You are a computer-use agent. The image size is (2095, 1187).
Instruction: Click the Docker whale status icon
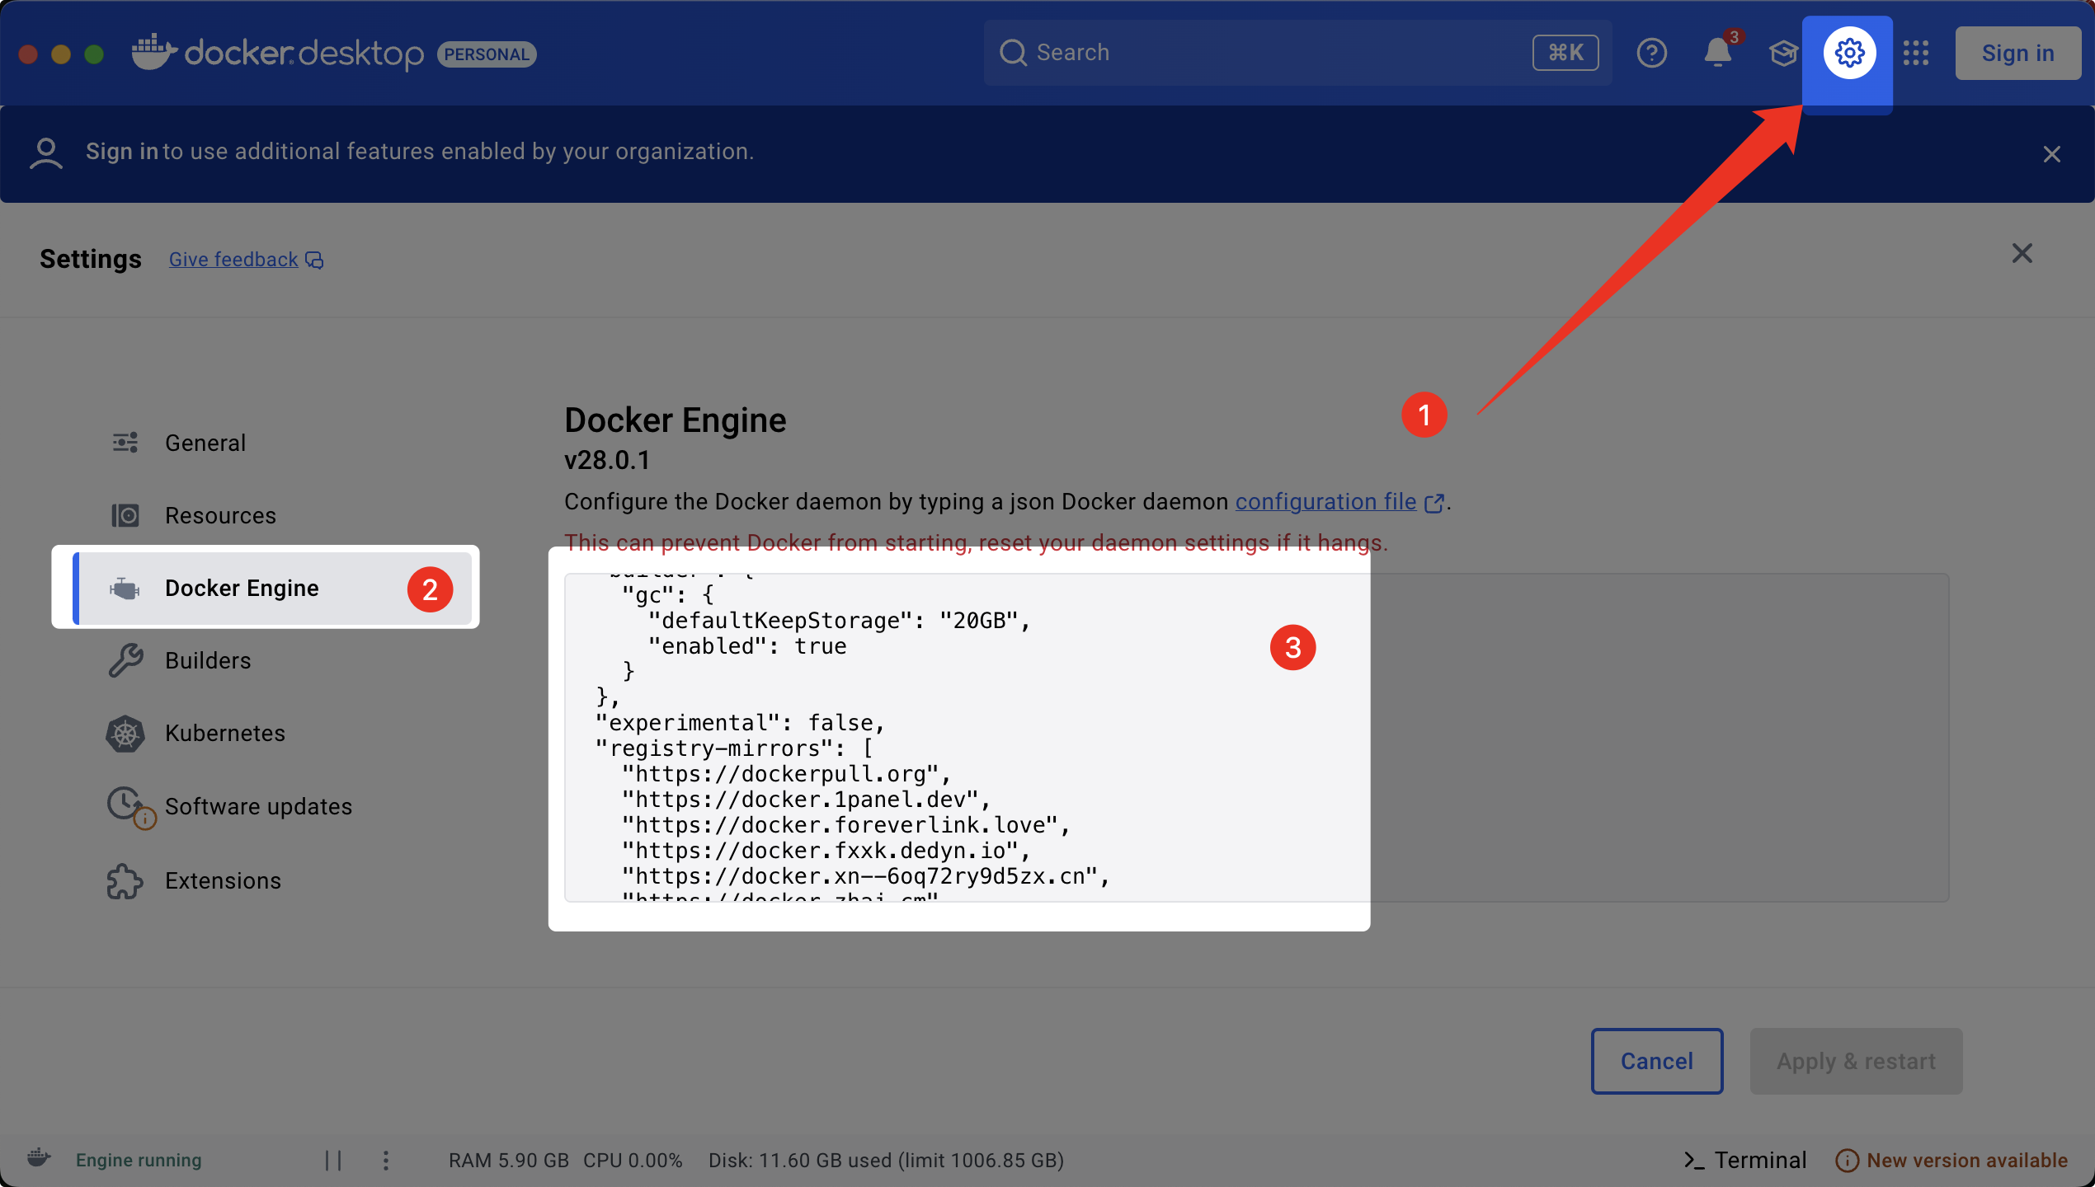(38, 1158)
